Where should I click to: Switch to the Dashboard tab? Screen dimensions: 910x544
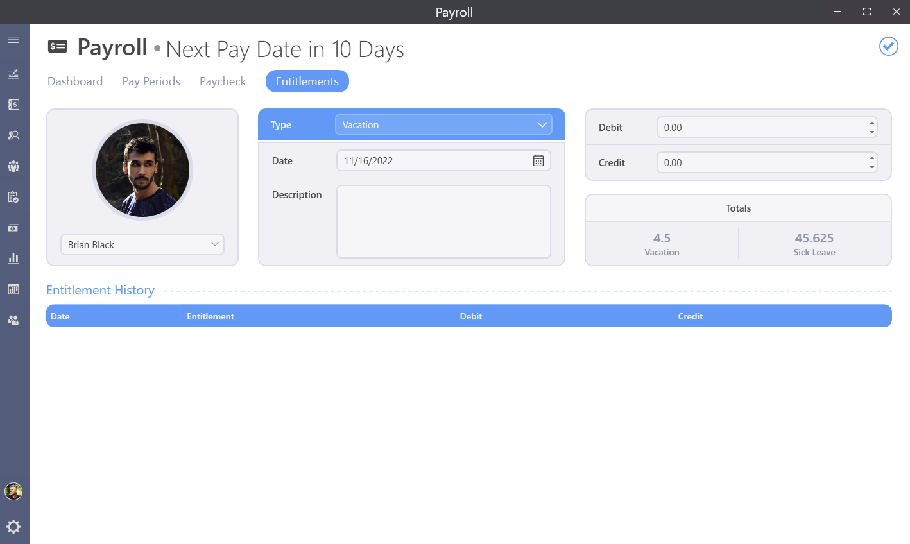click(75, 81)
